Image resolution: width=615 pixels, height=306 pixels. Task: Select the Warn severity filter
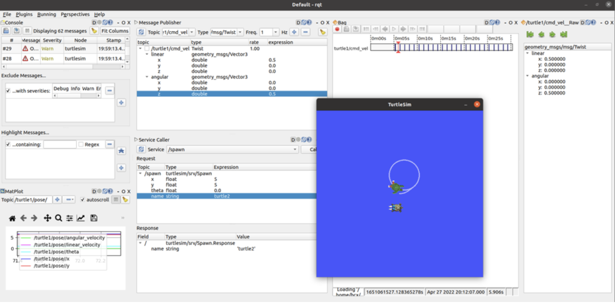click(88, 89)
